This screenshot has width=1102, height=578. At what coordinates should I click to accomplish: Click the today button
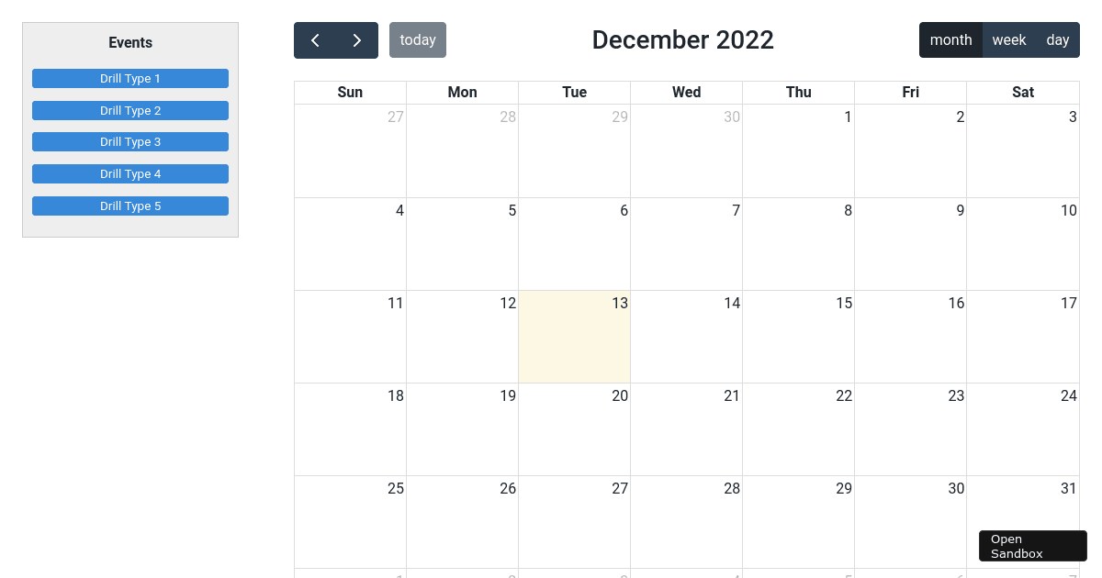tap(418, 40)
